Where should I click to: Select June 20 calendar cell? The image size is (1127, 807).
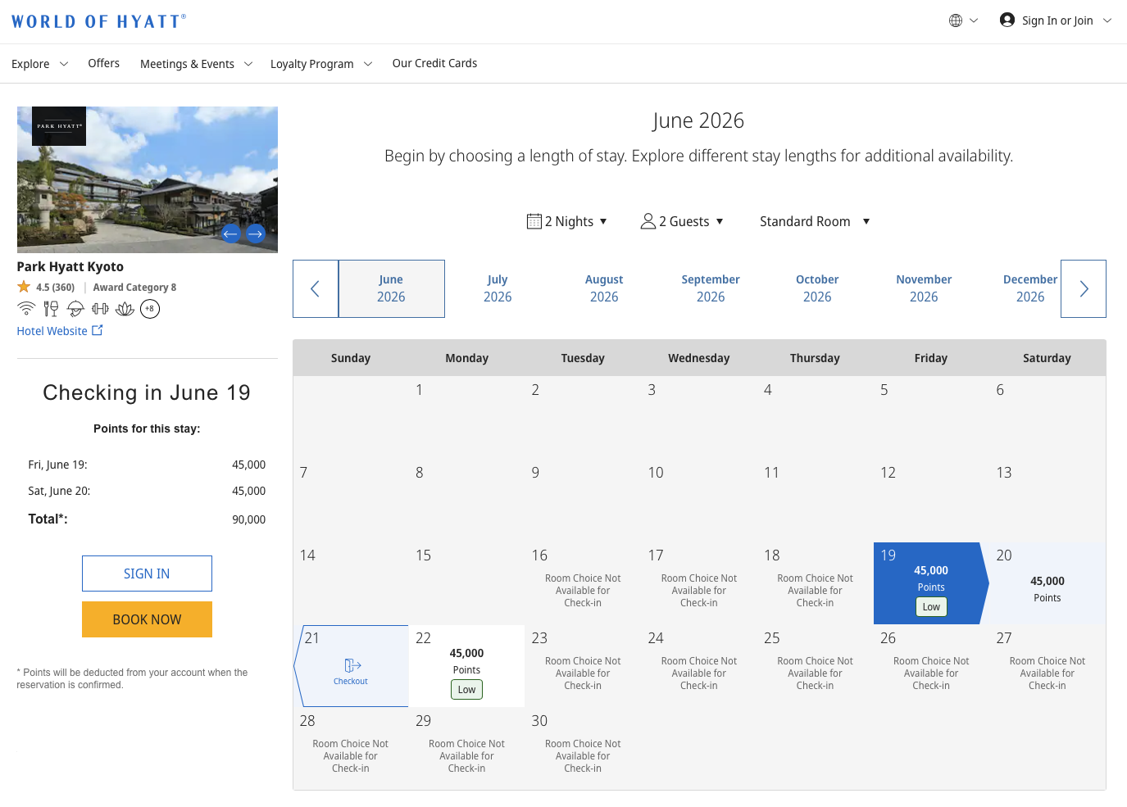pos(1047,583)
